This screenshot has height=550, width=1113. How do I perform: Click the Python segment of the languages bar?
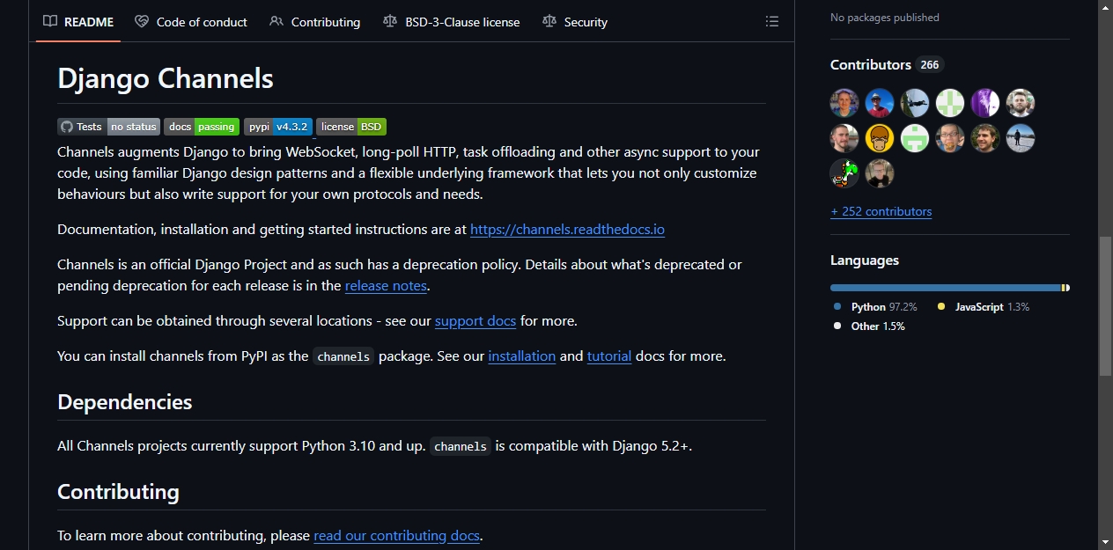click(x=946, y=288)
